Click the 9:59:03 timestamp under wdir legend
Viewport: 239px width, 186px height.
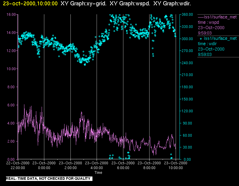click(x=205, y=55)
